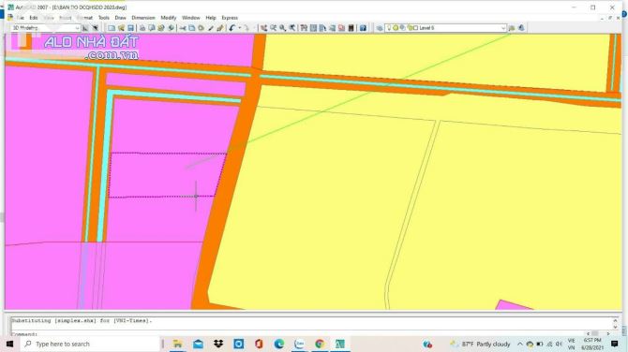628x352 pixels.
Task: Toggle the layer lock icon
Action: pyautogui.click(x=410, y=28)
